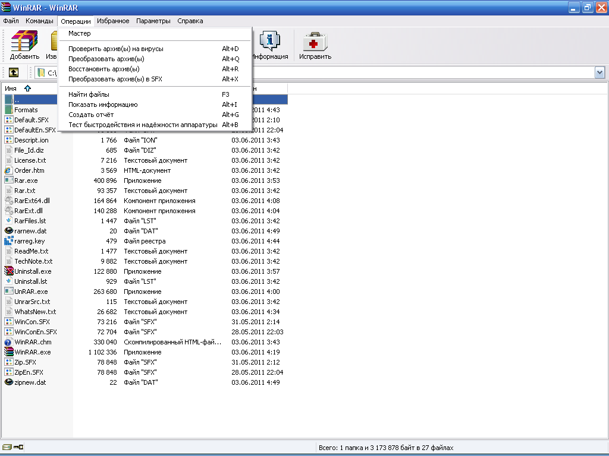The width and height of the screenshot is (609, 456).
Task: Choose Мастер from the Операции menu
Action: (x=80, y=33)
